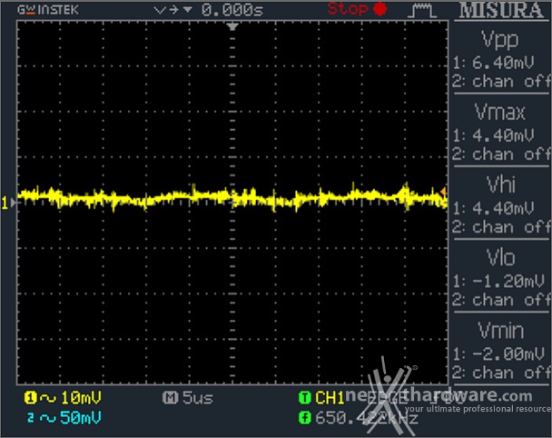Click the 5us timebase value
552x438 pixels.
pos(198,399)
